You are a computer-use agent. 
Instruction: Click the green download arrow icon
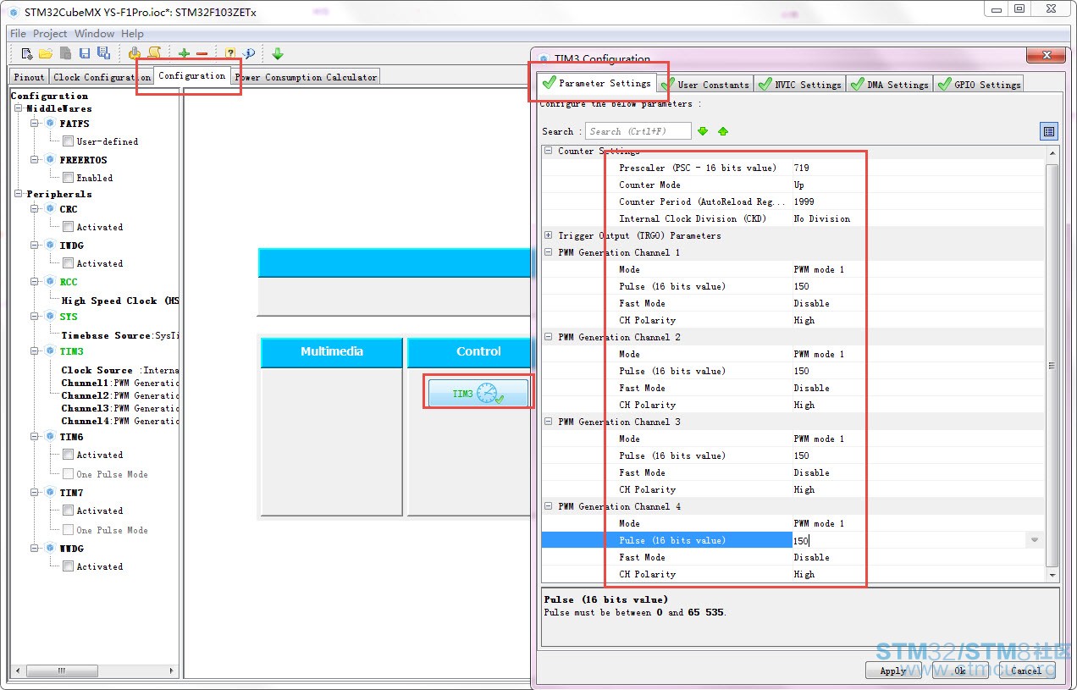[277, 53]
